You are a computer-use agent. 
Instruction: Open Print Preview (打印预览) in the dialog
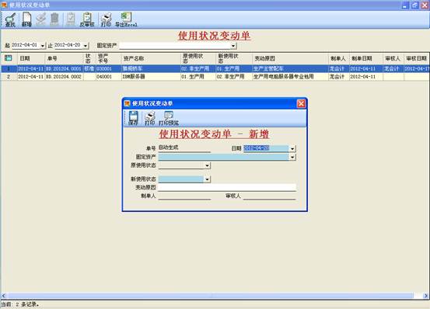(x=169, y=118)
